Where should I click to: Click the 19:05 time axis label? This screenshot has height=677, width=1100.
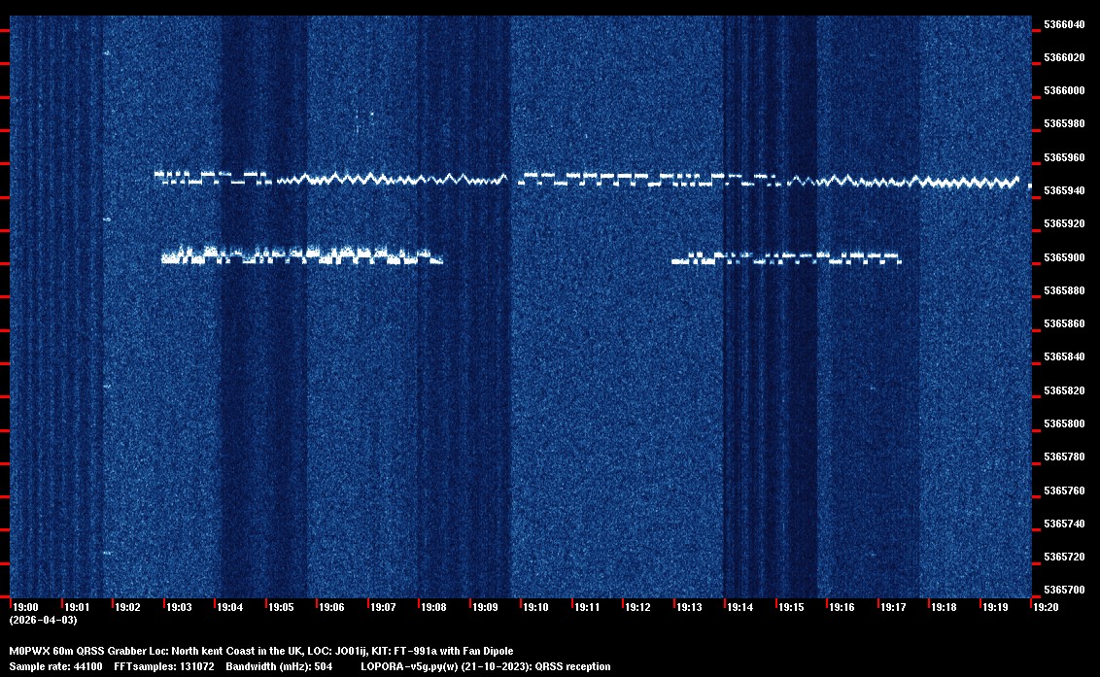[281, 607]
